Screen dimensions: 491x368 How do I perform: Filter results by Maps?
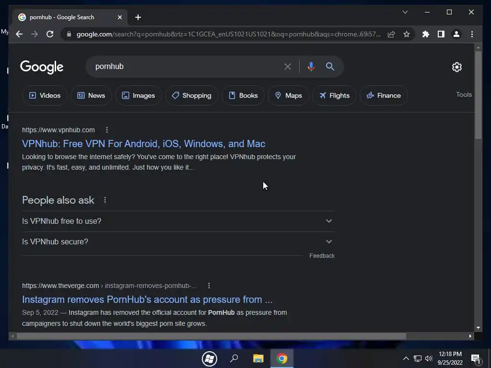[x=288, y=95]
